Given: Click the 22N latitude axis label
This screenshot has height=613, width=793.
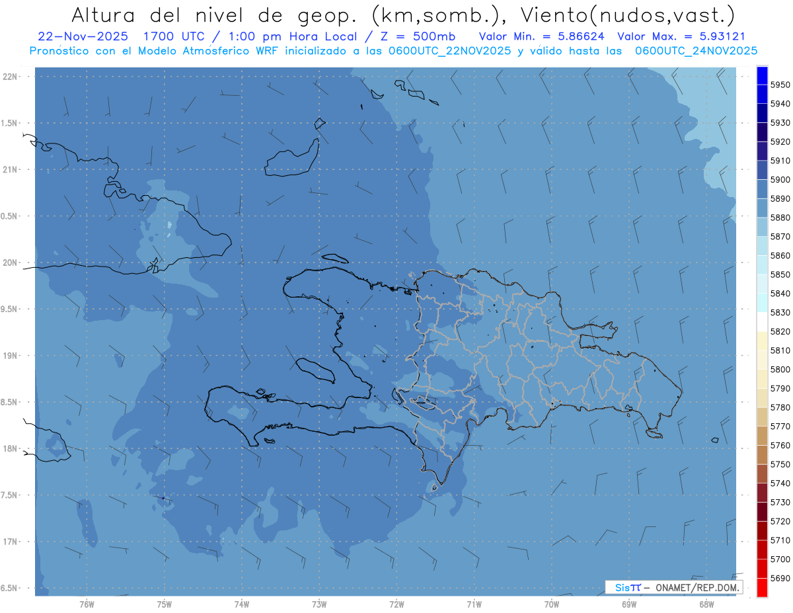Looking at the screenshot, I should click(x=10, y=77).
